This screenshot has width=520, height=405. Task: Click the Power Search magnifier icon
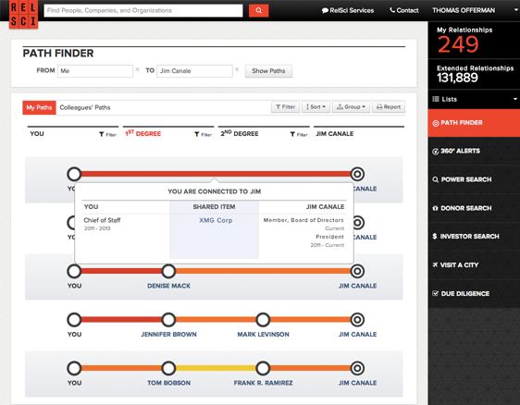click(436, 179)
